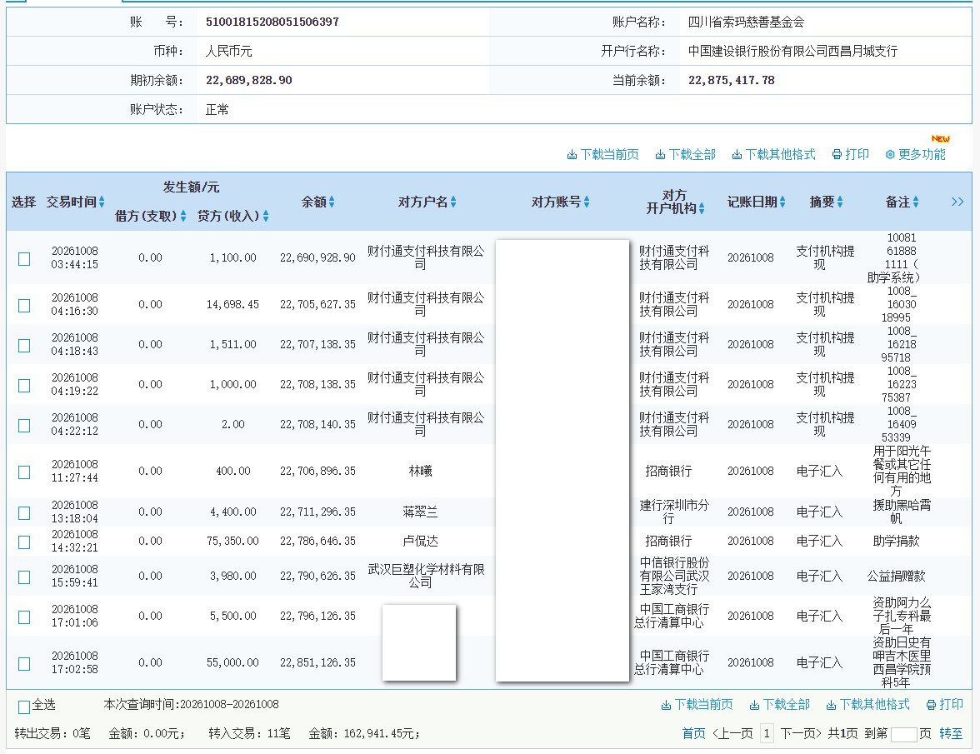The width and height of the screenshot is (980, 754).
Task: Click the bottom 下载当前页 link
Action: [697, 705]
